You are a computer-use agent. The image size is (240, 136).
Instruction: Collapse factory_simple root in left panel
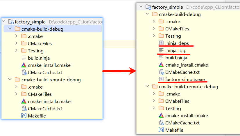point(4,21)
